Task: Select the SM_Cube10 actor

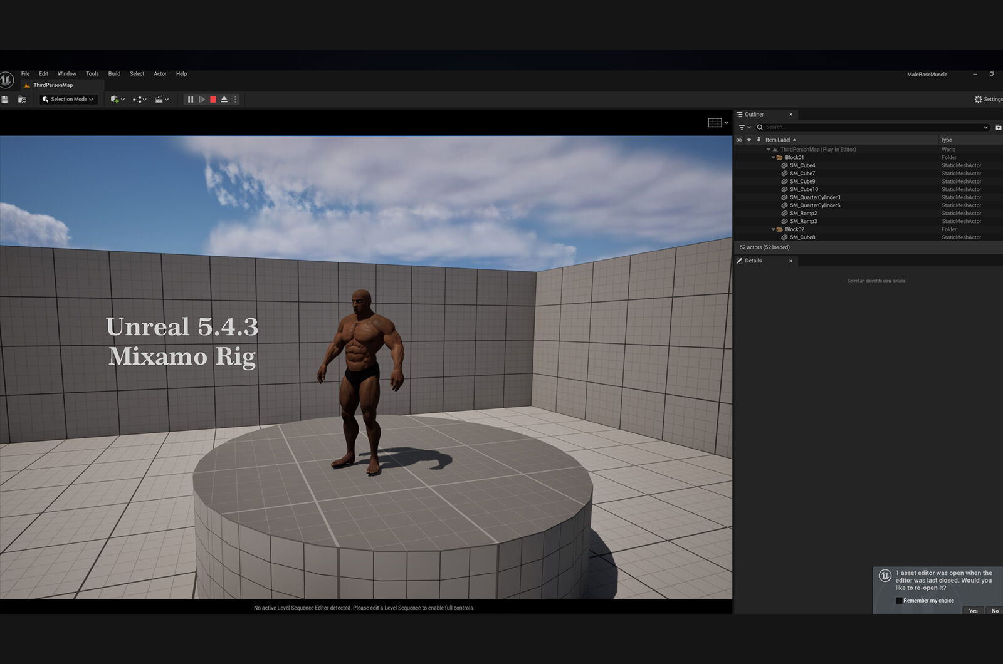Action: tap(868, 190)
